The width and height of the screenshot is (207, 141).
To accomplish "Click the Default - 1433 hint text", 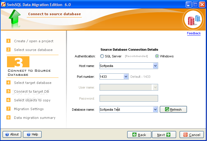I will pyautogui.click(x=140, y=77).
